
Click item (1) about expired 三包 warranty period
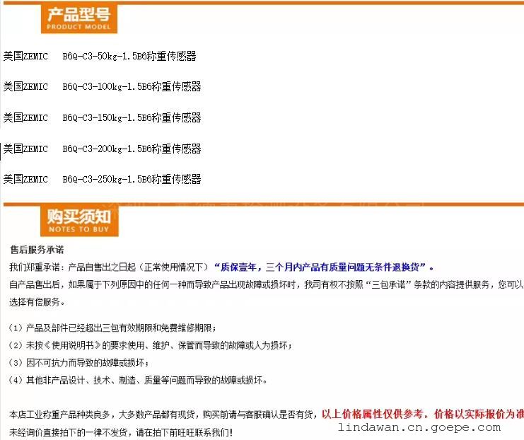(x=113, y=328)
